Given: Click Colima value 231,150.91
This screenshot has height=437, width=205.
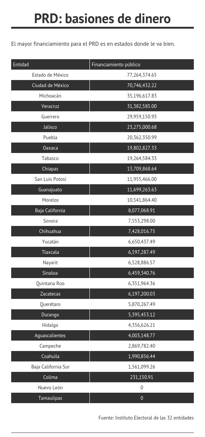Looking at the screenshot, I should pyautogui.click(x=142, y=377).
